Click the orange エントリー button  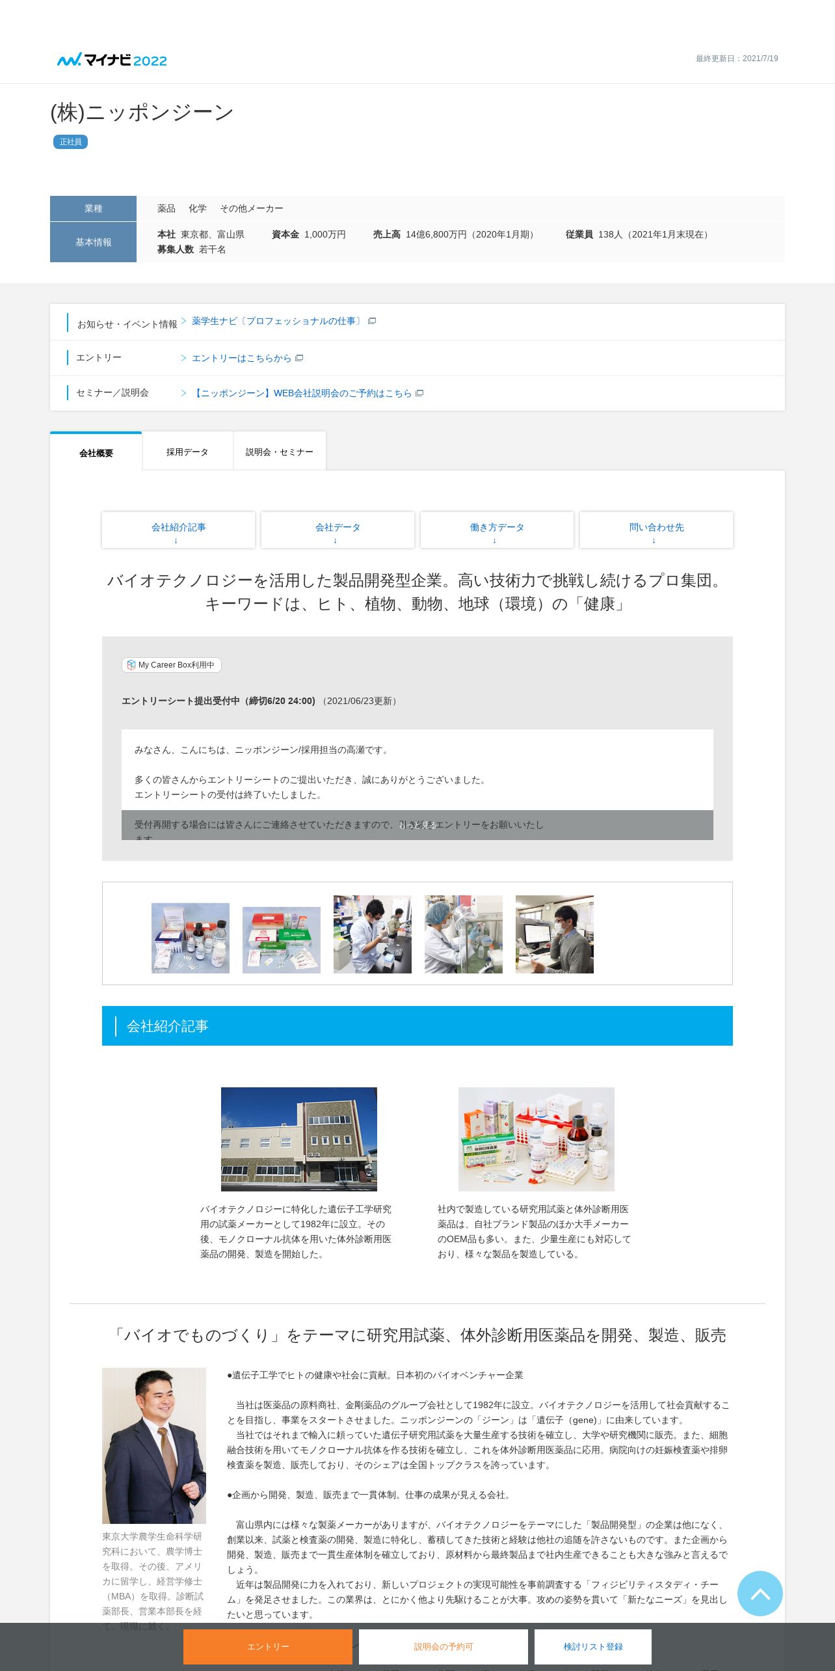pos(268,1647)
